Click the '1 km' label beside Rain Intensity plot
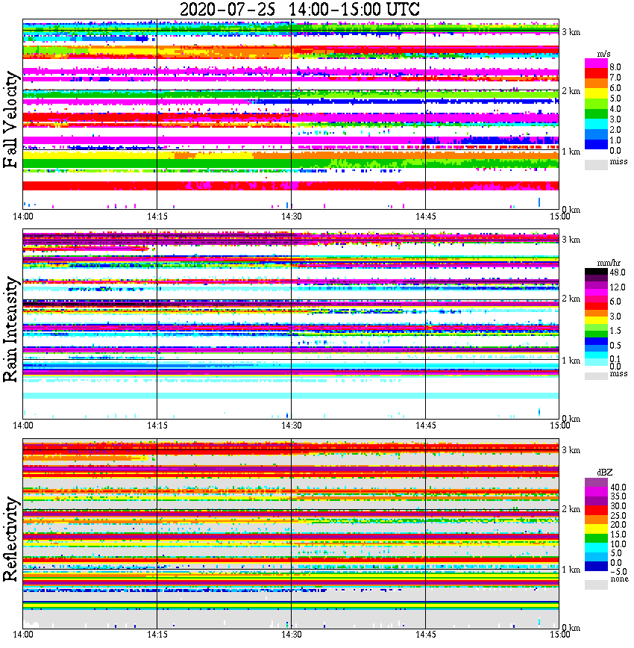634x648 pixels. [x=571, y=361]
